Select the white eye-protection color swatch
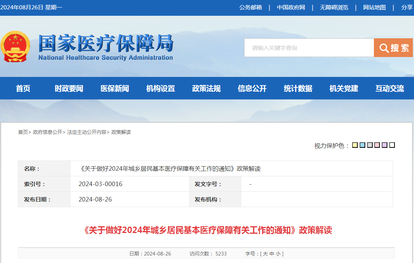414x263 pixels. pos(392,145)
